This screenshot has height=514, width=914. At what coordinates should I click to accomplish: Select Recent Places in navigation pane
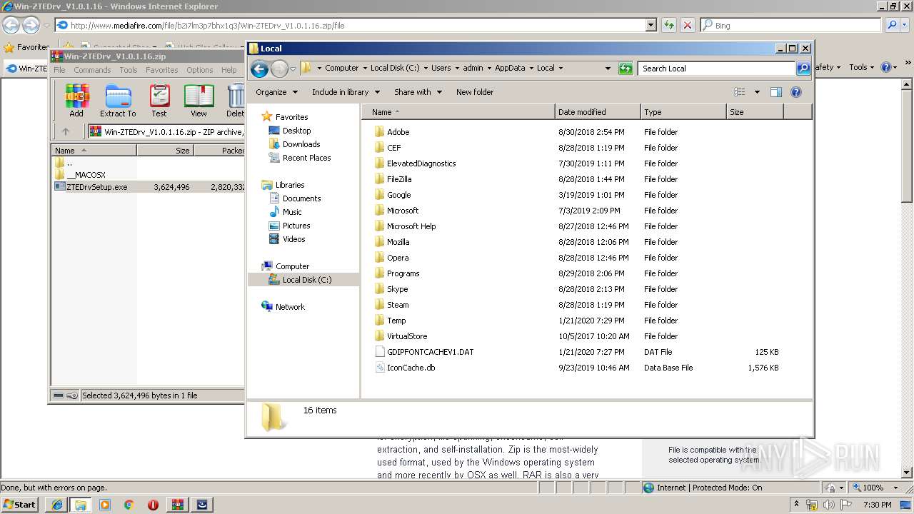[306, 158]
